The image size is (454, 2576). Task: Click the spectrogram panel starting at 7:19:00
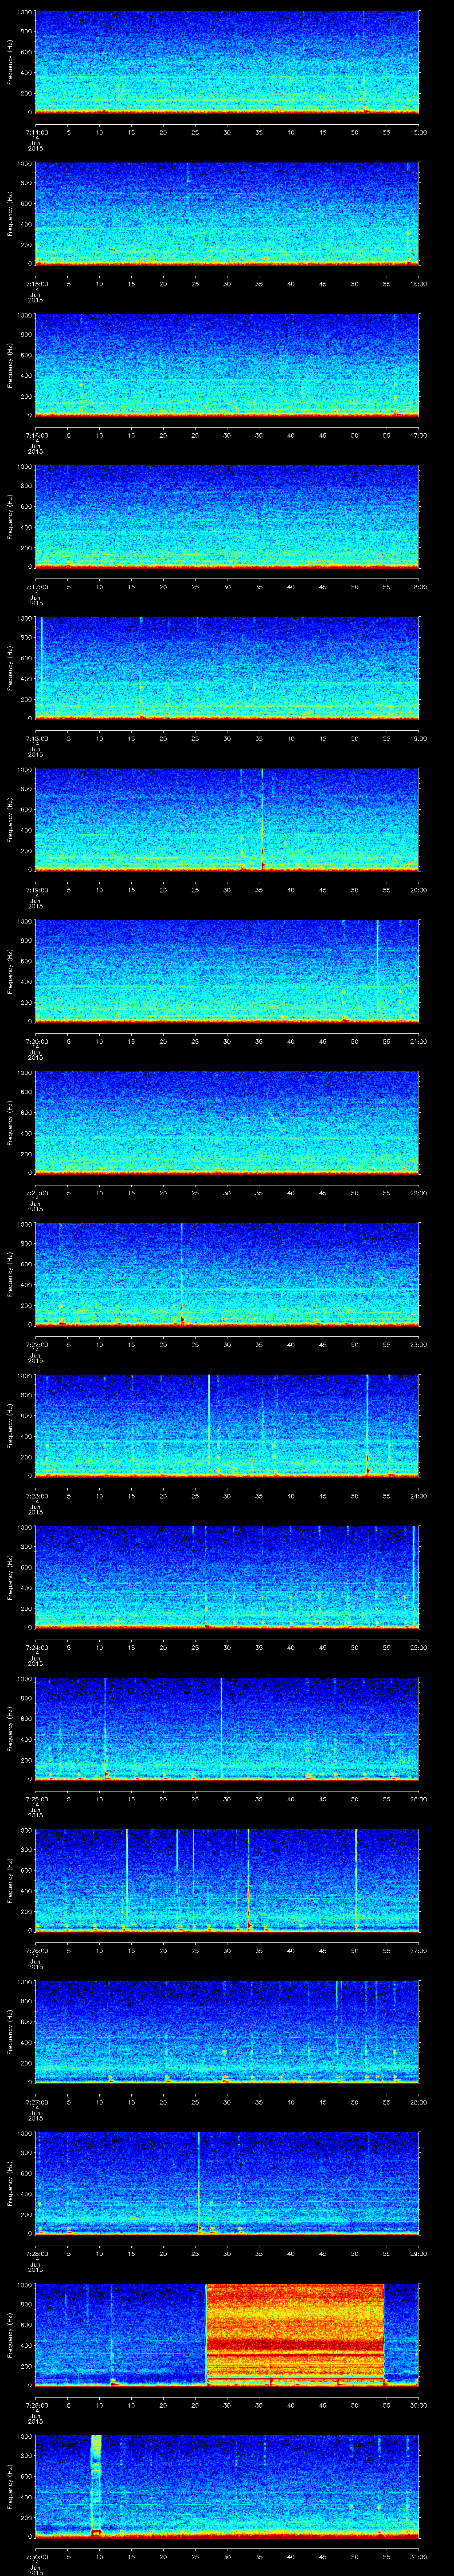[227, 819]
